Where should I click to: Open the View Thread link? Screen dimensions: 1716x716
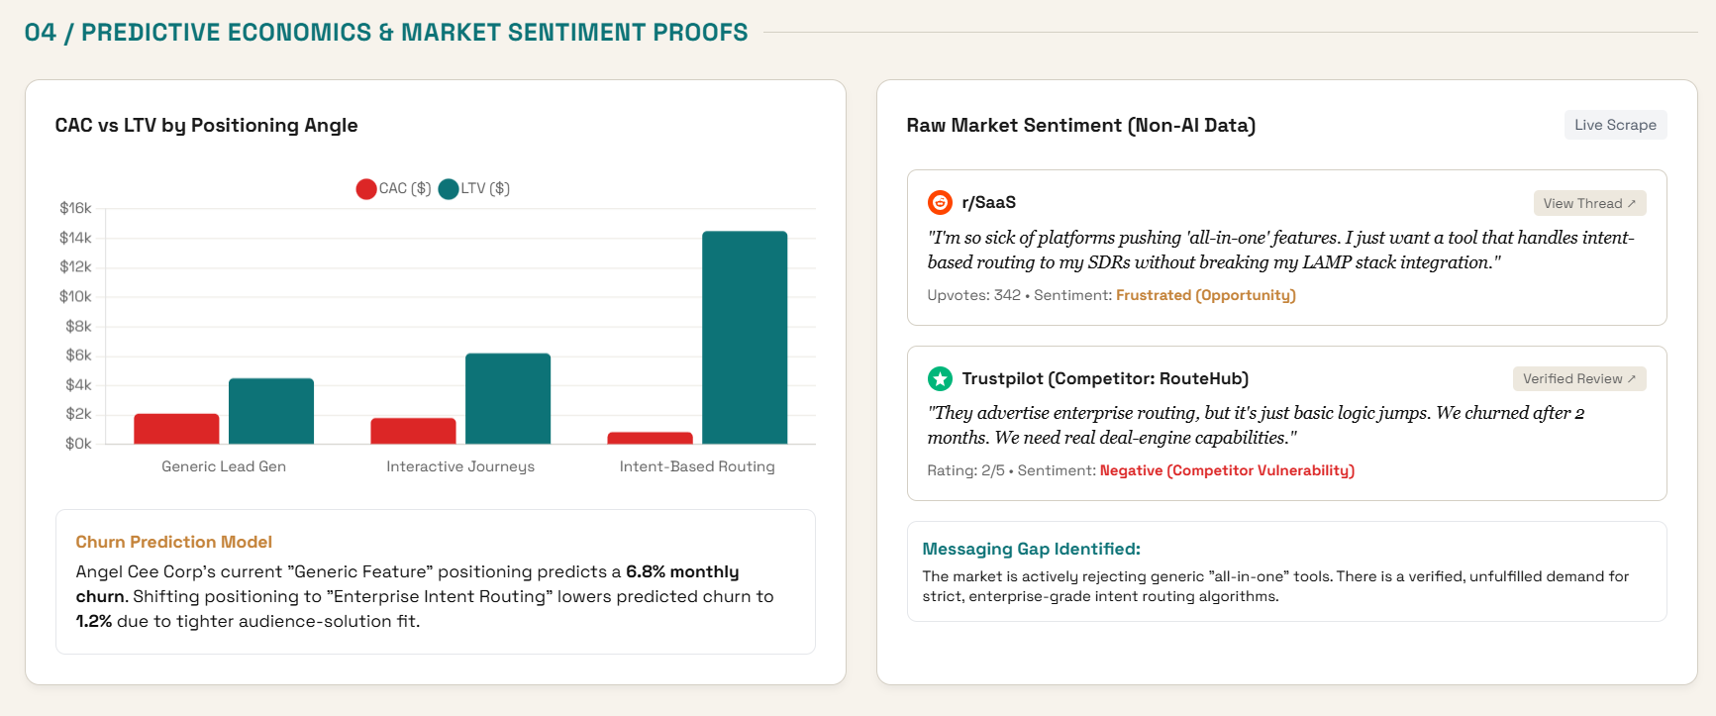pos(1589,203)
